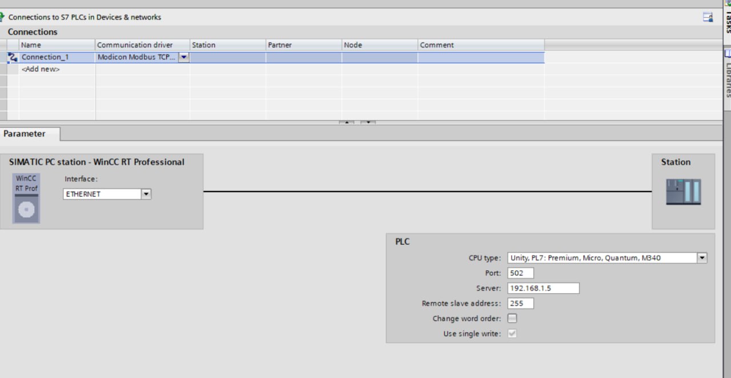731x378 pixels.
Task: Click the Port field showing 502
Action: coord(520,273)
